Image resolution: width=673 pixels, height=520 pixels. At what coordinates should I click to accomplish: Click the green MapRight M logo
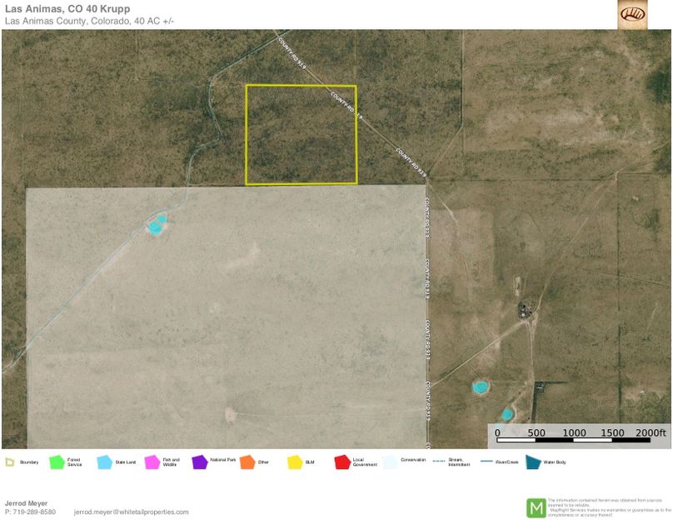(x=536, y=507)
